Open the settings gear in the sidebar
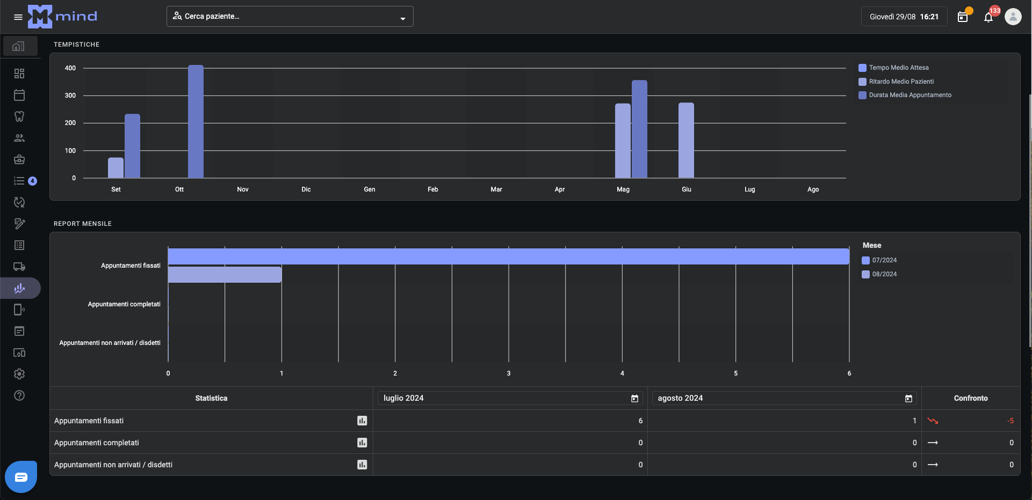Image resolution: width=1032 pixels, height=500 pixels. pyautogui.click(x=19, y=374)
